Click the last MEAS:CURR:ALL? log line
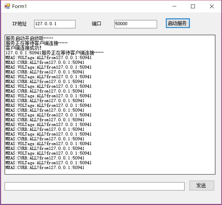 [x=45, y=167]
